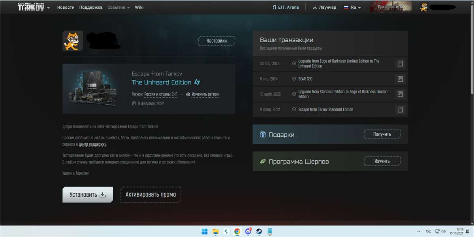Open receipt icon for Unheard Edition upgrade
The image size is (474, 237).
click(400, 64)
